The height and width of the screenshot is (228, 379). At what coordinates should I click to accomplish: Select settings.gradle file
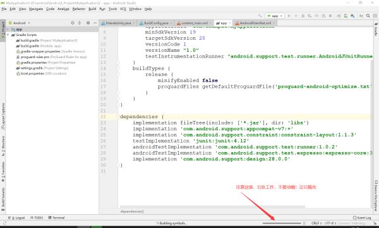pyautogui.click(x=42, y=68)
